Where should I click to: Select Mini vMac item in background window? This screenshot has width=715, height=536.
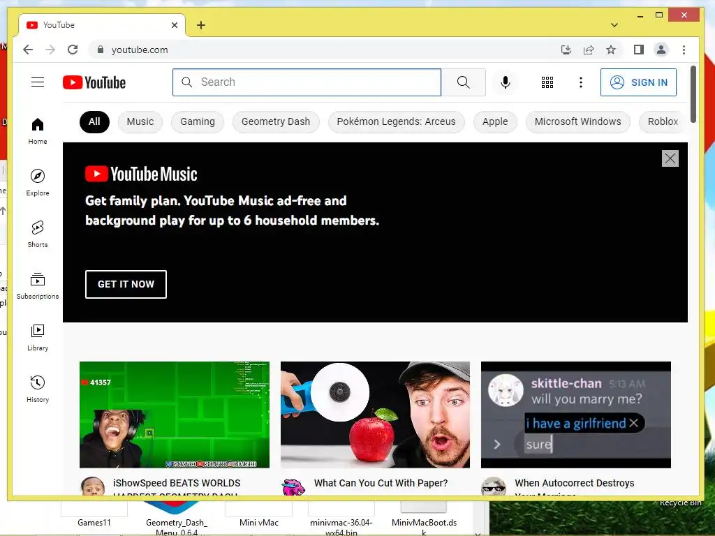tap(259, 523)
